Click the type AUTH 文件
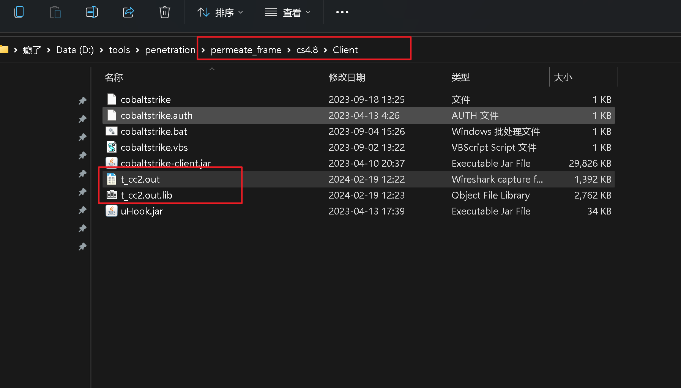The image size is (681, 388). coord(475,115)
